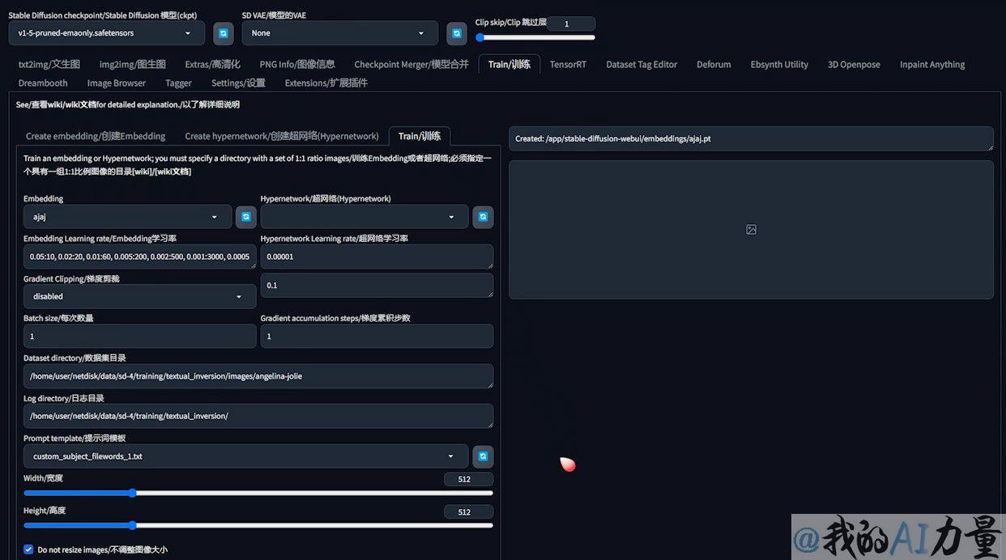Select the Create embedding sub-tab
This screenshot has width=1006, height=560.
click(x=96, y=136)
